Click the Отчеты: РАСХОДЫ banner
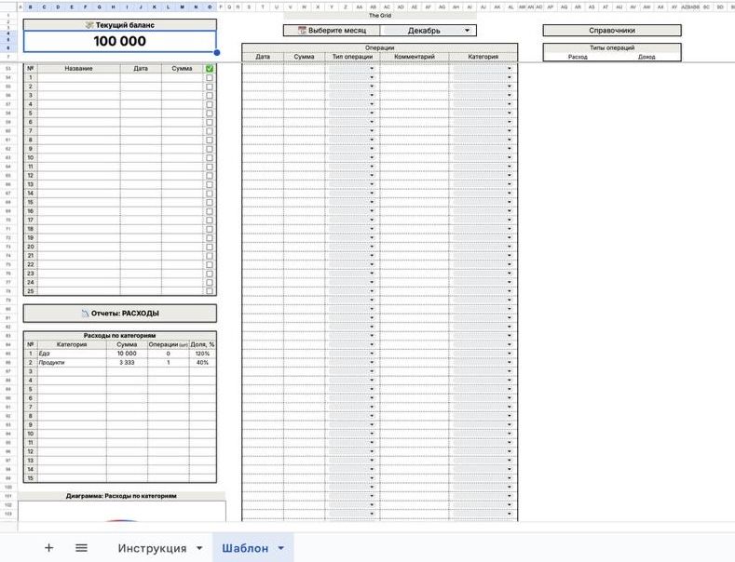 tap(120, 314)
